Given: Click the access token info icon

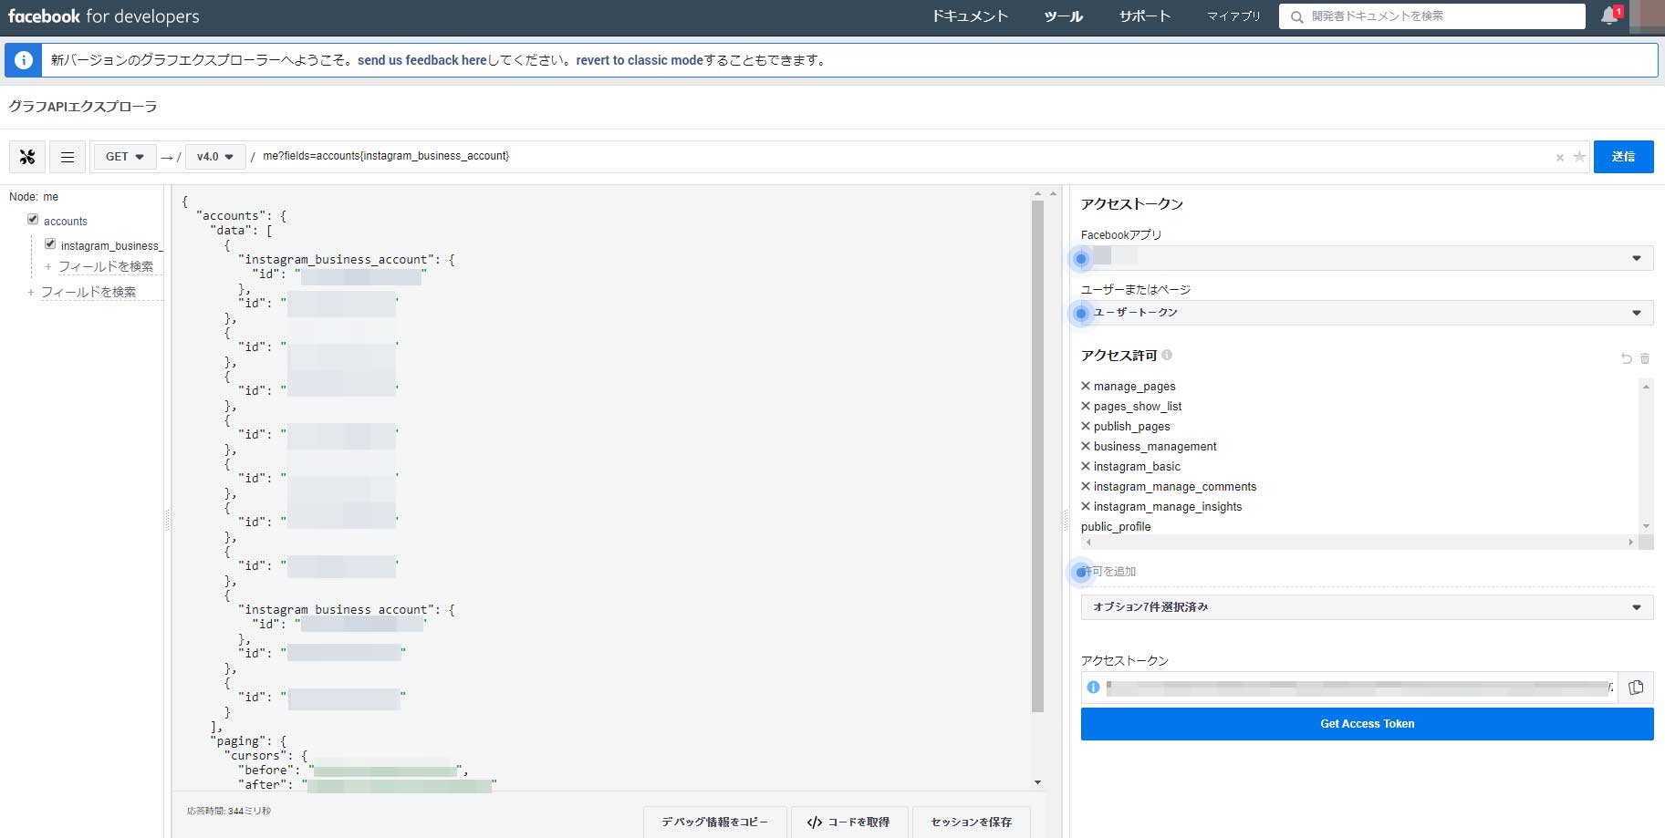Looking at the screenshot, I should pyautogui.click(x=1093, y=688).
